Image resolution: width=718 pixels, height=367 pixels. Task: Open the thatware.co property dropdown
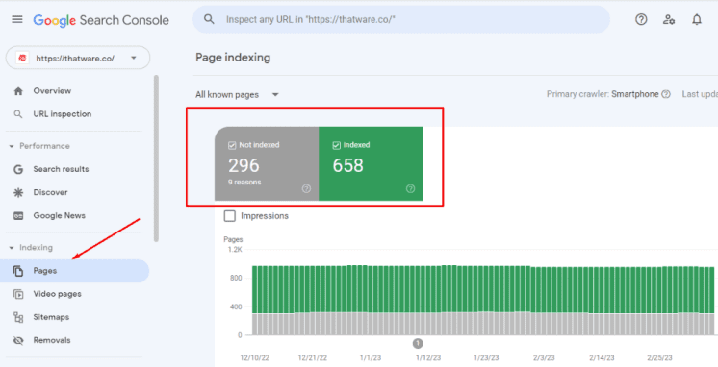[78, 58]
